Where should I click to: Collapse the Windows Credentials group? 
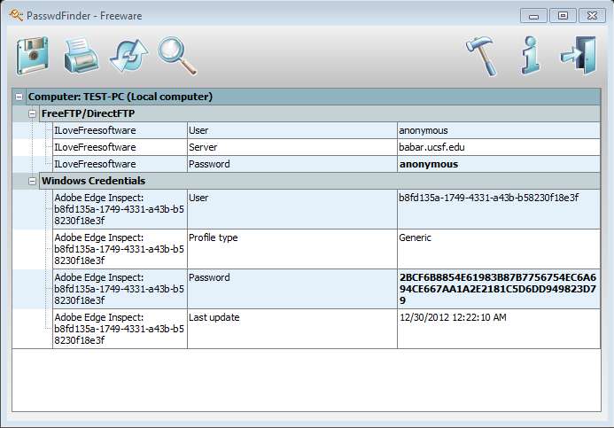point(32,181)
